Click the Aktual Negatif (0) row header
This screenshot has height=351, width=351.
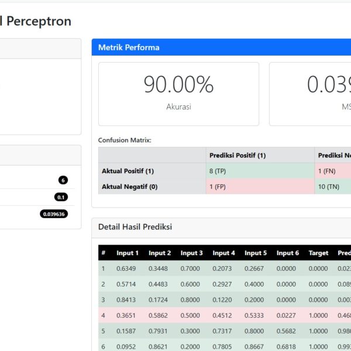click(x=152, y=187)
